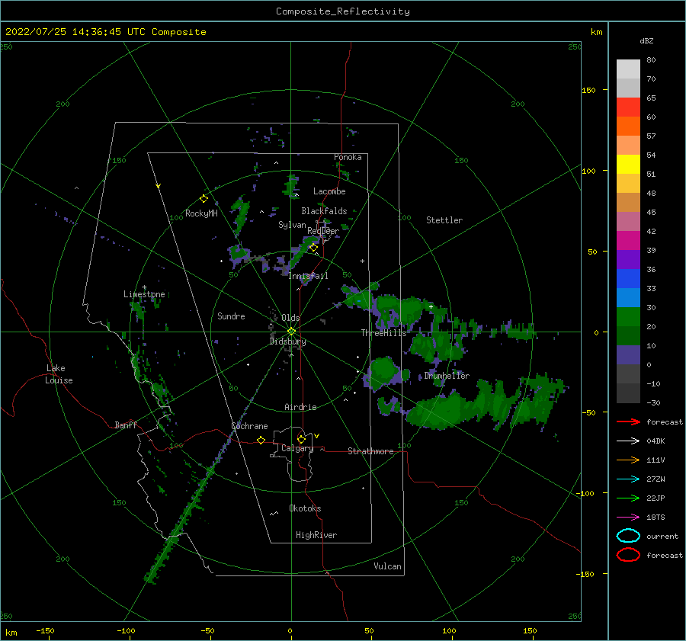
Task: Click the 'RockyMH' map label
Action: 201,213
